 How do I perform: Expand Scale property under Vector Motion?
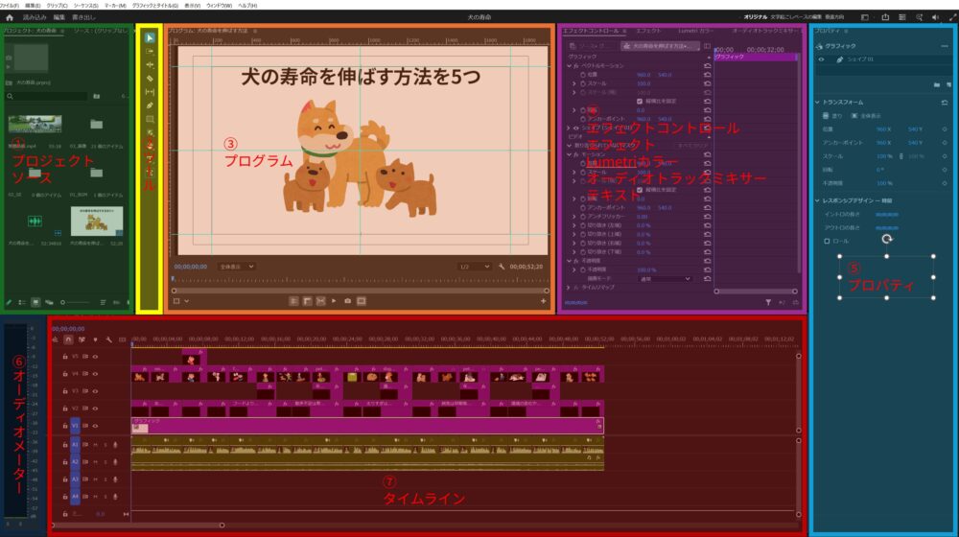click(x=574, y=83)
